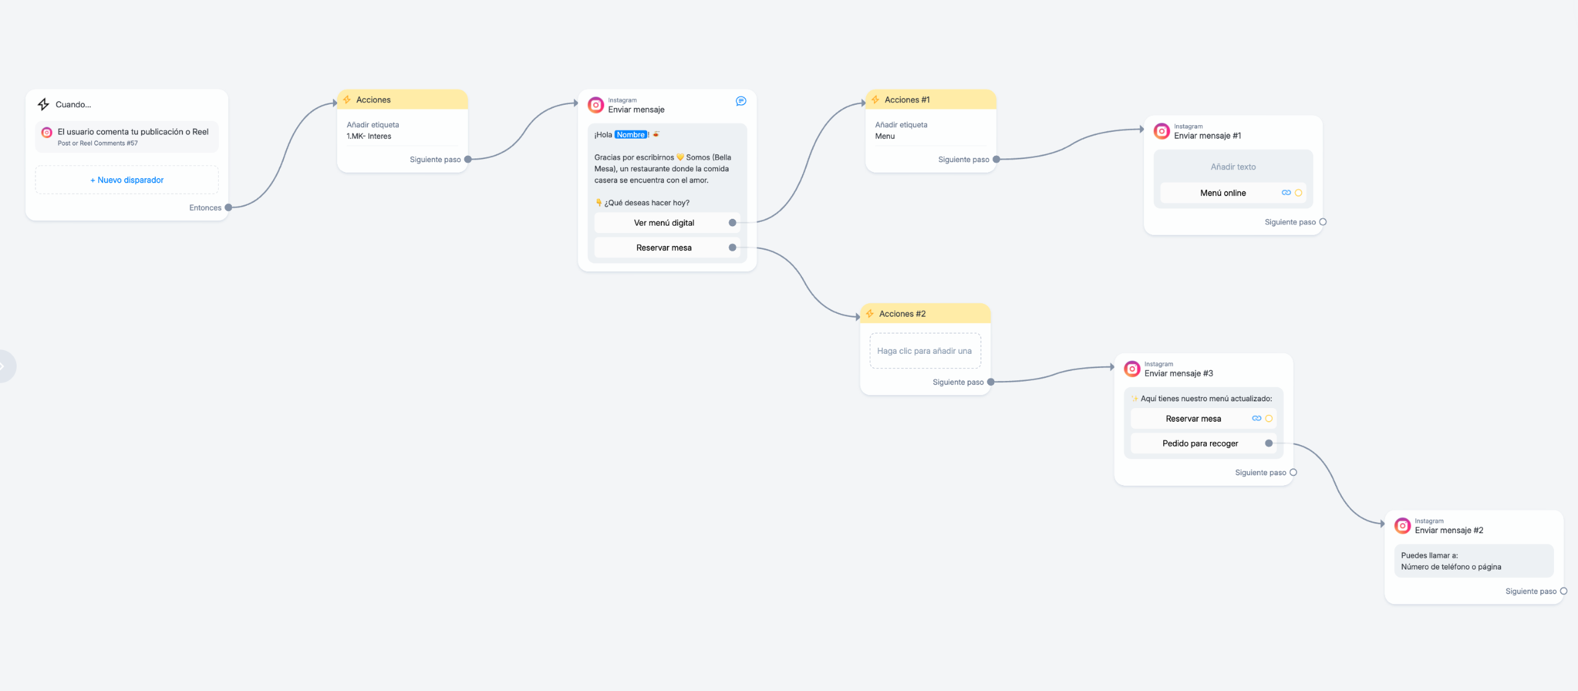Click the bolt icon on Acciones #2 header

click(x=870, y=314)
